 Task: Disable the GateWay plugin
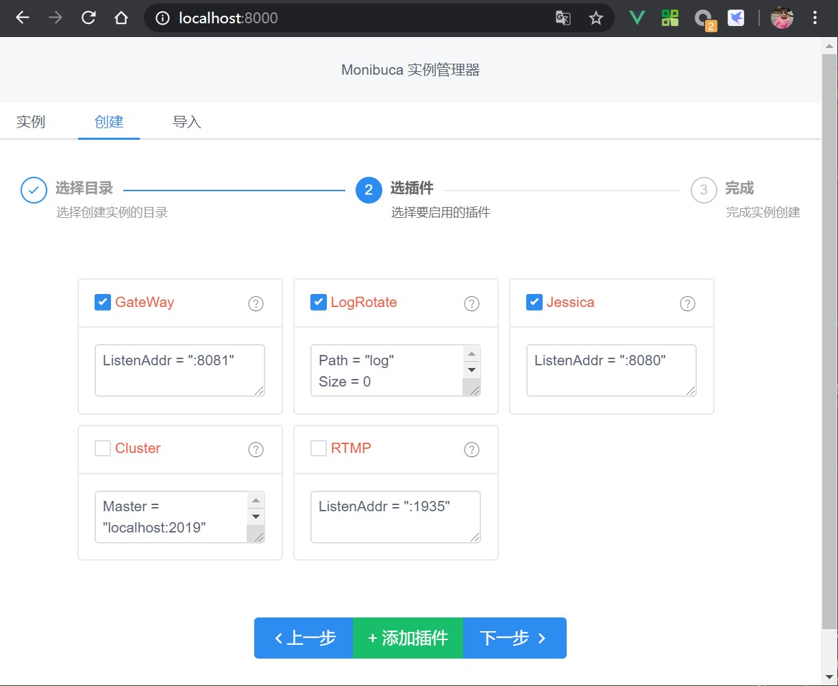tap(103, 302)
